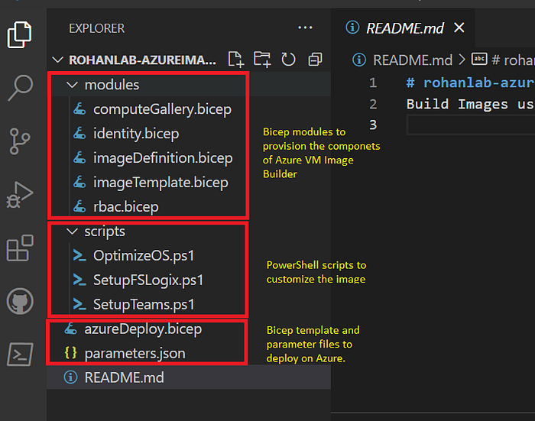Open imageDefinition.bicep file
Screen dimensions: 535x421
pyautogui.click(x=163, y=158)
